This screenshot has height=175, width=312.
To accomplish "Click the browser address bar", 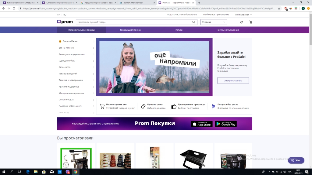I will click(148, 8).
